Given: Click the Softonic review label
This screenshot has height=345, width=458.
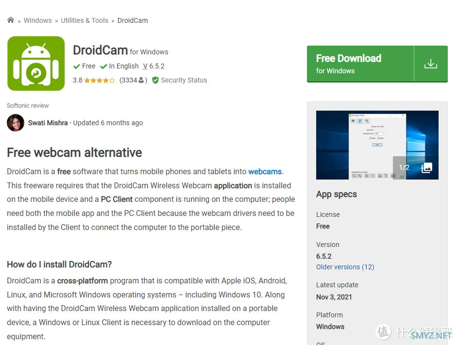Looking at the screenshot, I should pyautogui.click(x=28, y=106).
